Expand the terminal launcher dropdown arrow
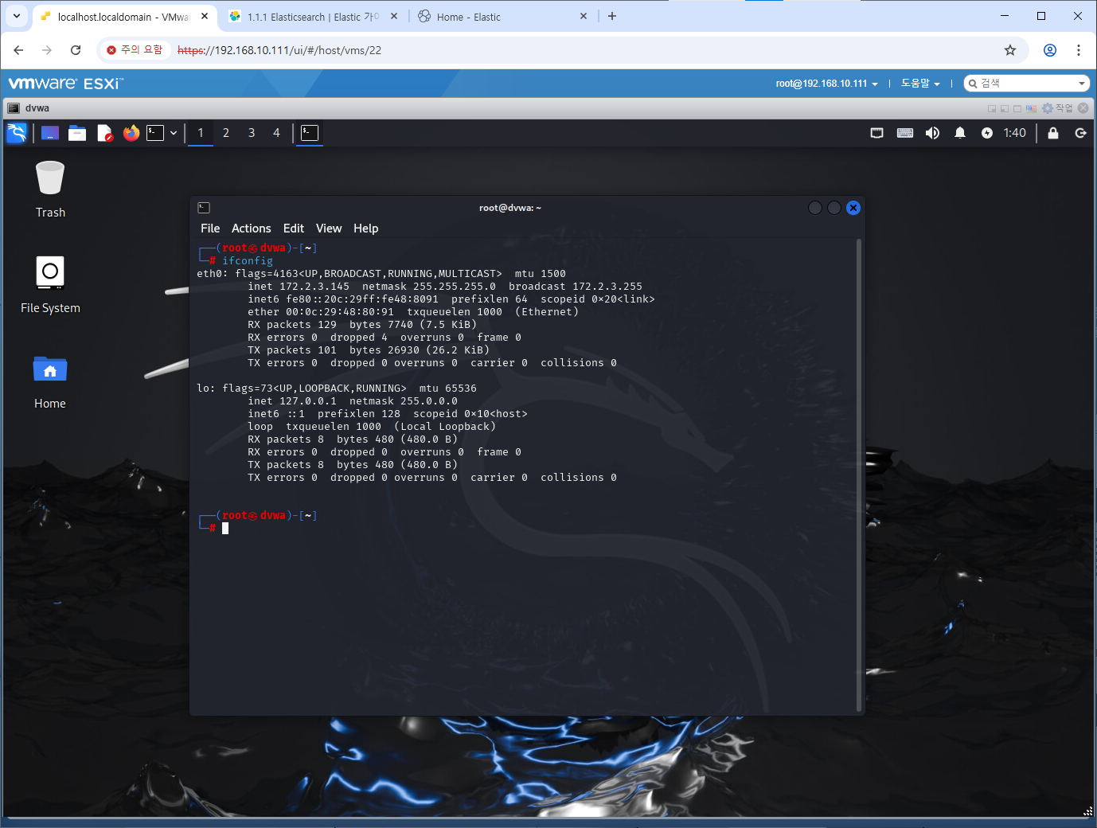 [x=174, y=133]
